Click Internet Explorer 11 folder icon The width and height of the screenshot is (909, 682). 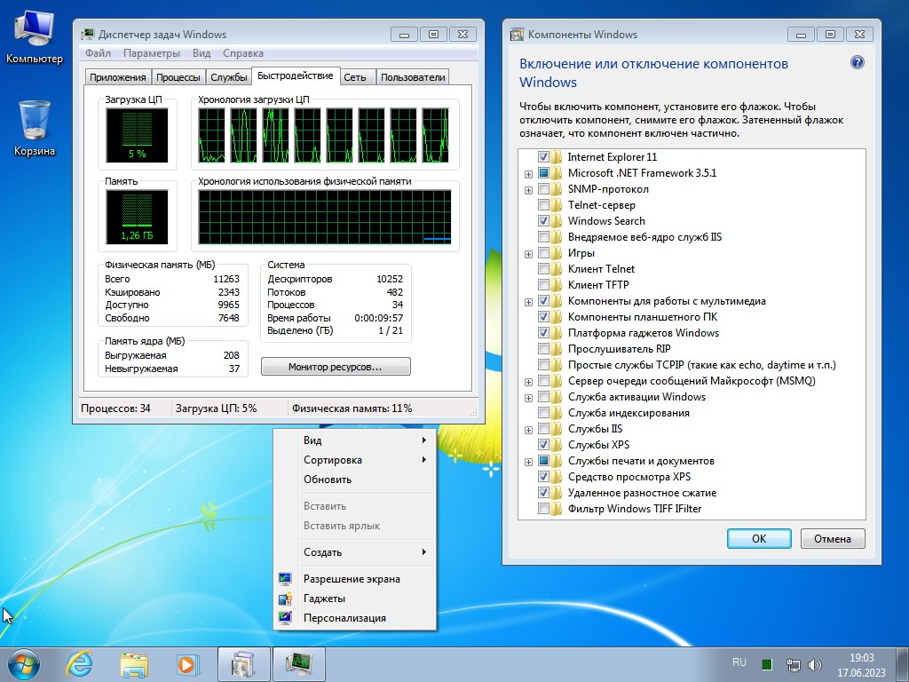click(557, 157)
